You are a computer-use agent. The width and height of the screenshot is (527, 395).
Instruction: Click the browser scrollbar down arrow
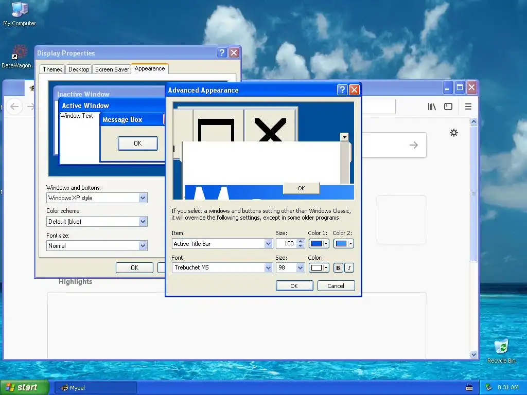[473, 354]
